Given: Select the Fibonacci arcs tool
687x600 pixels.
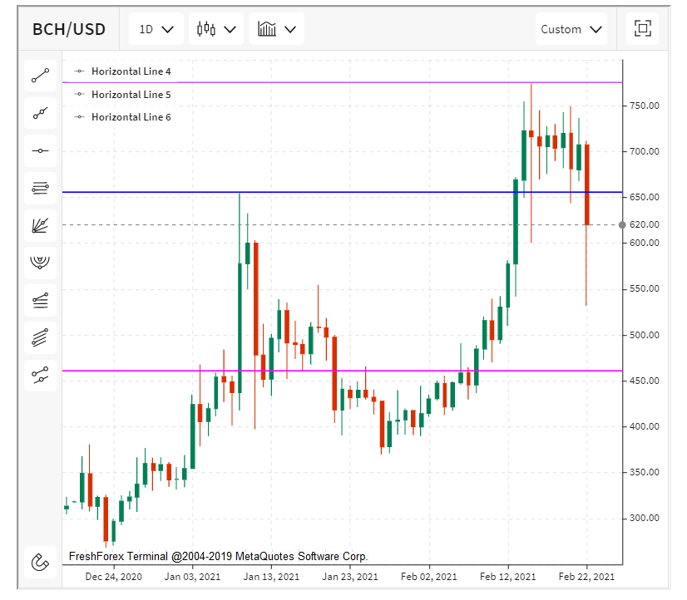Looking at the screenshot, I should 40,263.
